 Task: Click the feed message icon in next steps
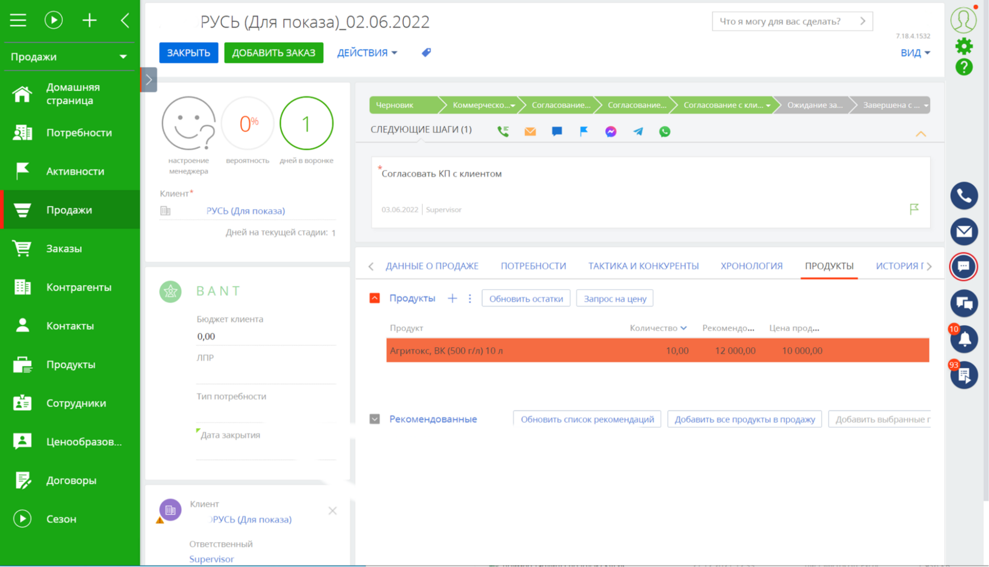coord(557,131)
